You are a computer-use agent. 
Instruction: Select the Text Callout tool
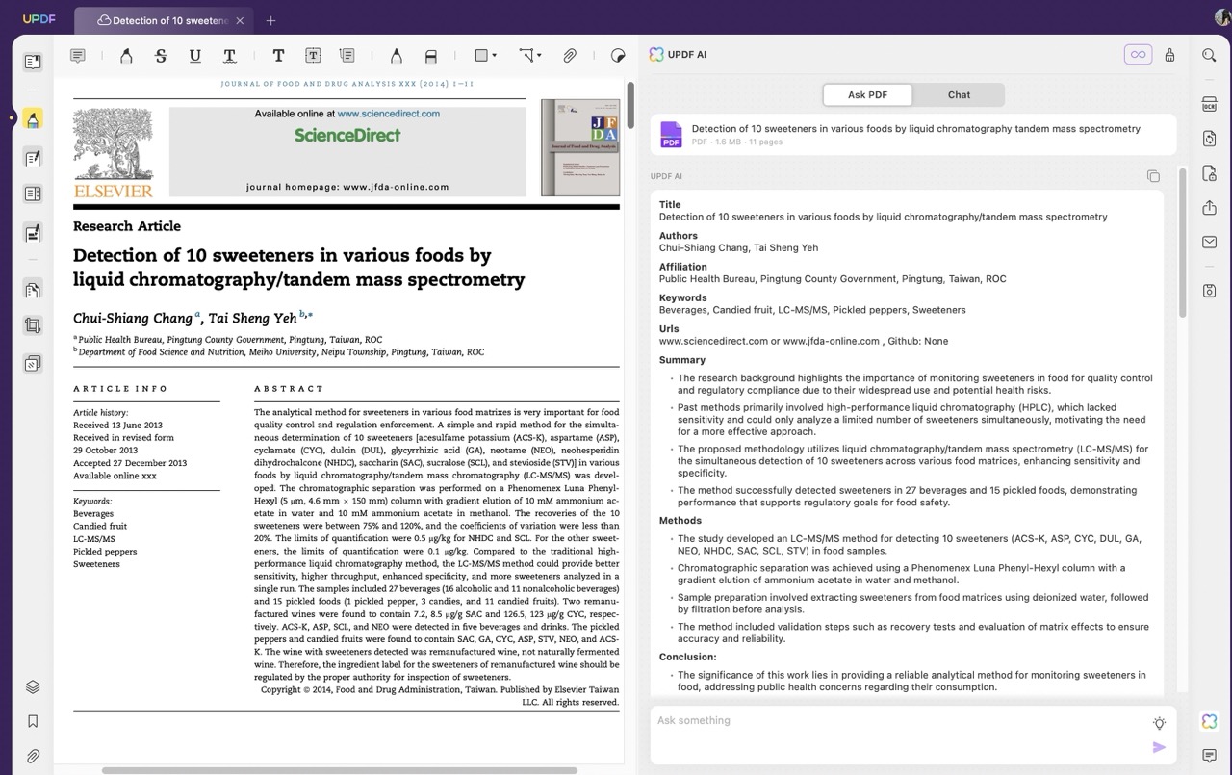347,56
